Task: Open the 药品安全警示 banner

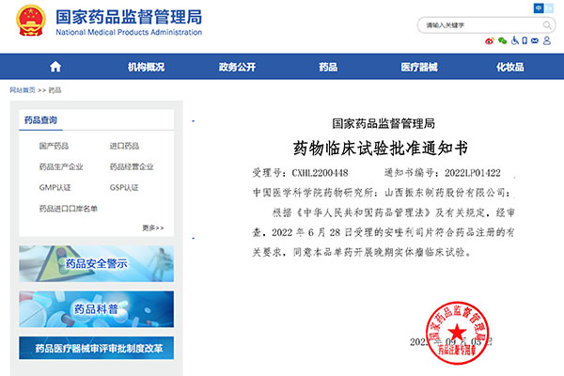Action: [96, 264]
